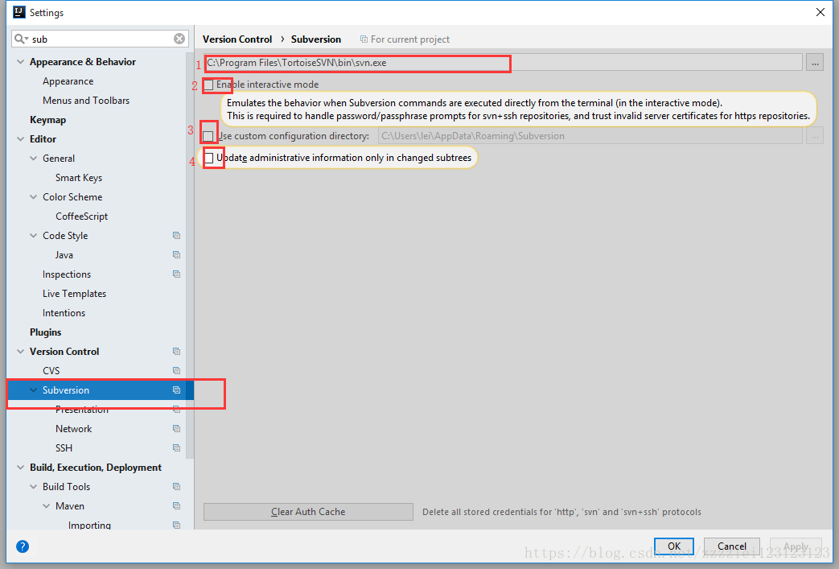
Task: Close the Settings dialog
Action: [x=820, y=12]
